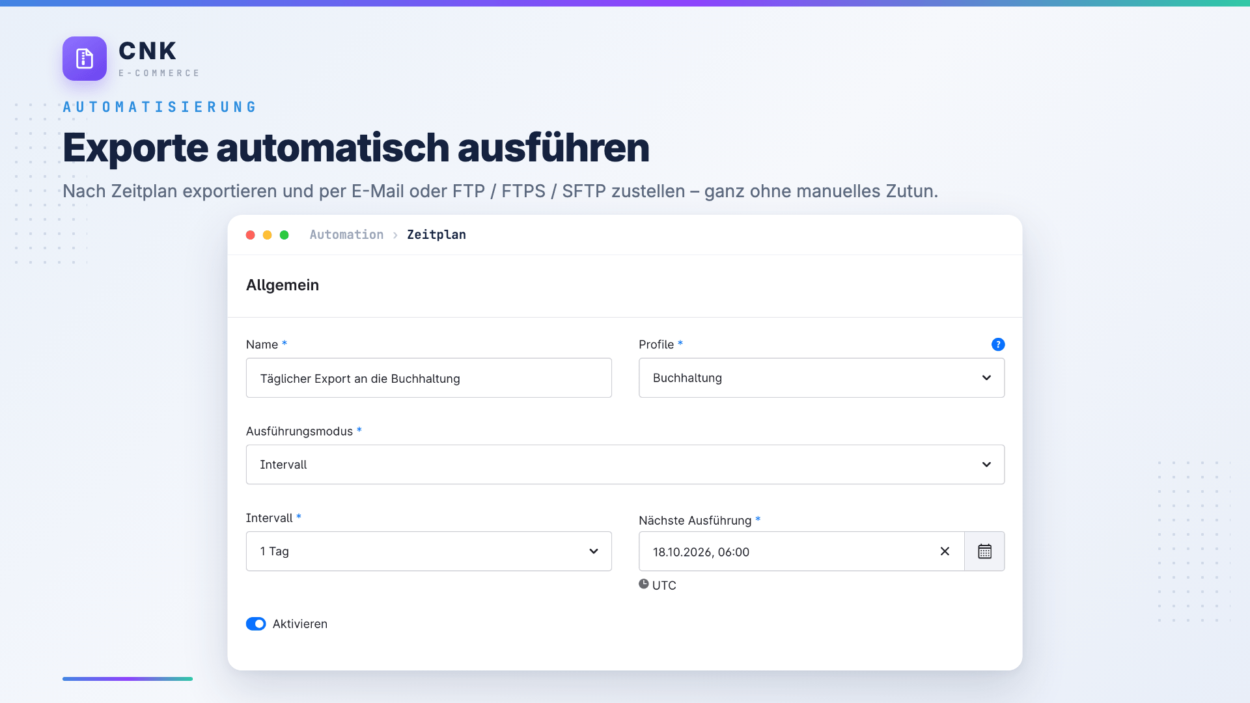This screenshot has width=1250, height=703.
Task: Expand the Ausführungsmodus dropdown
Action: 625,464
